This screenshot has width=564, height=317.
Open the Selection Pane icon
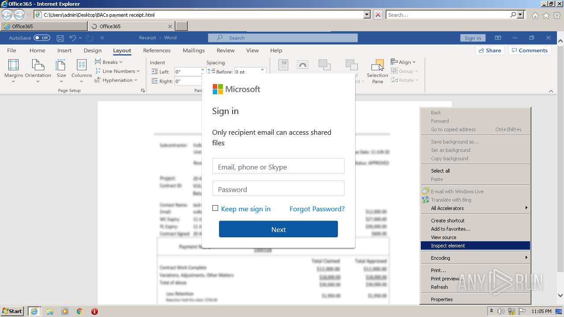tap(378, 66)
